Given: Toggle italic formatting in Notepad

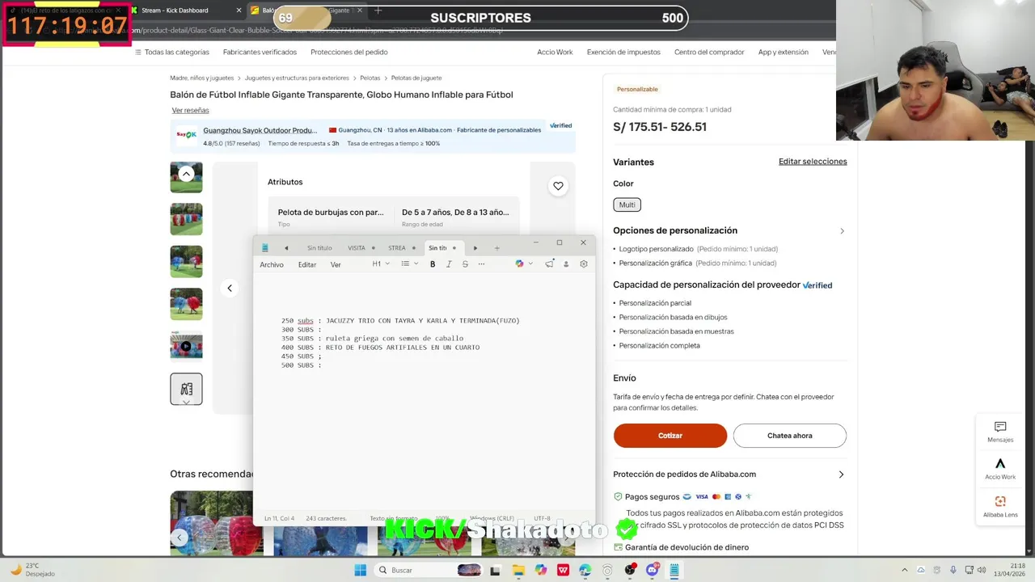Looking at the screenshot, I should [449, 264].
